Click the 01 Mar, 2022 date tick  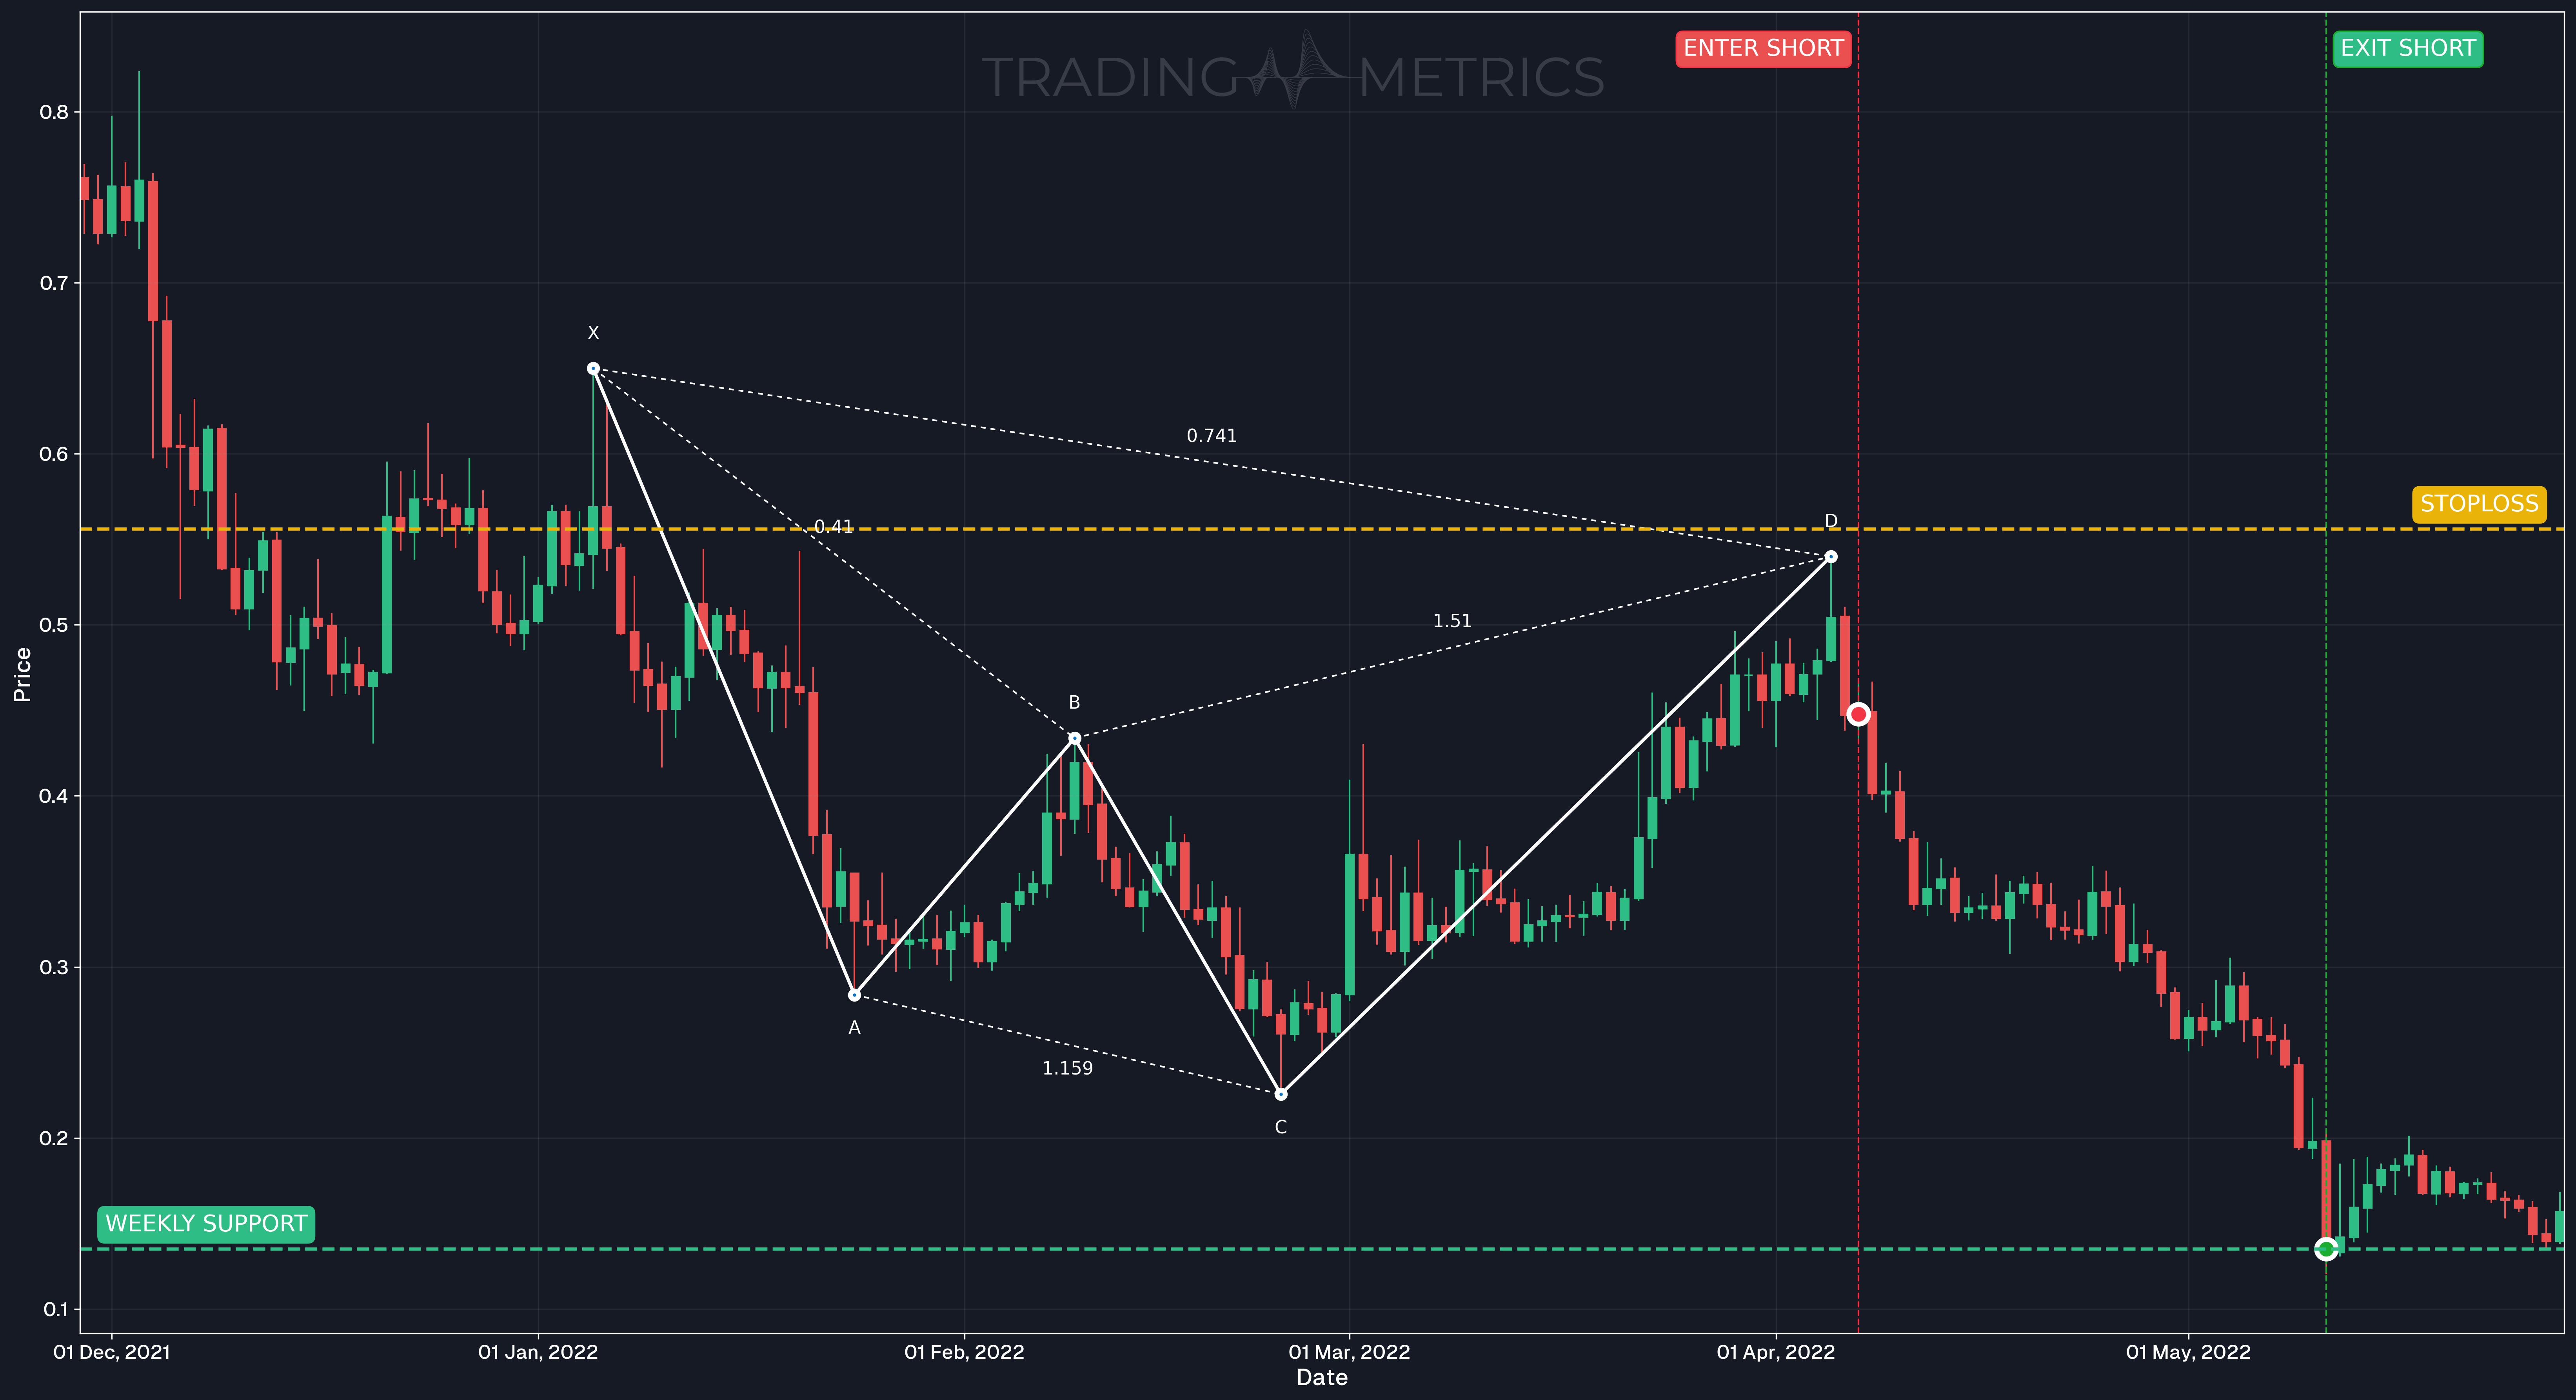coord(1349,1353)
